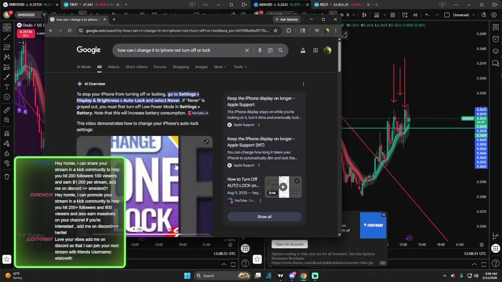The width and height of the screenshot is (502, 282).
Task: Click the star favorites icon at bottom left
Action: pos(7,259)
